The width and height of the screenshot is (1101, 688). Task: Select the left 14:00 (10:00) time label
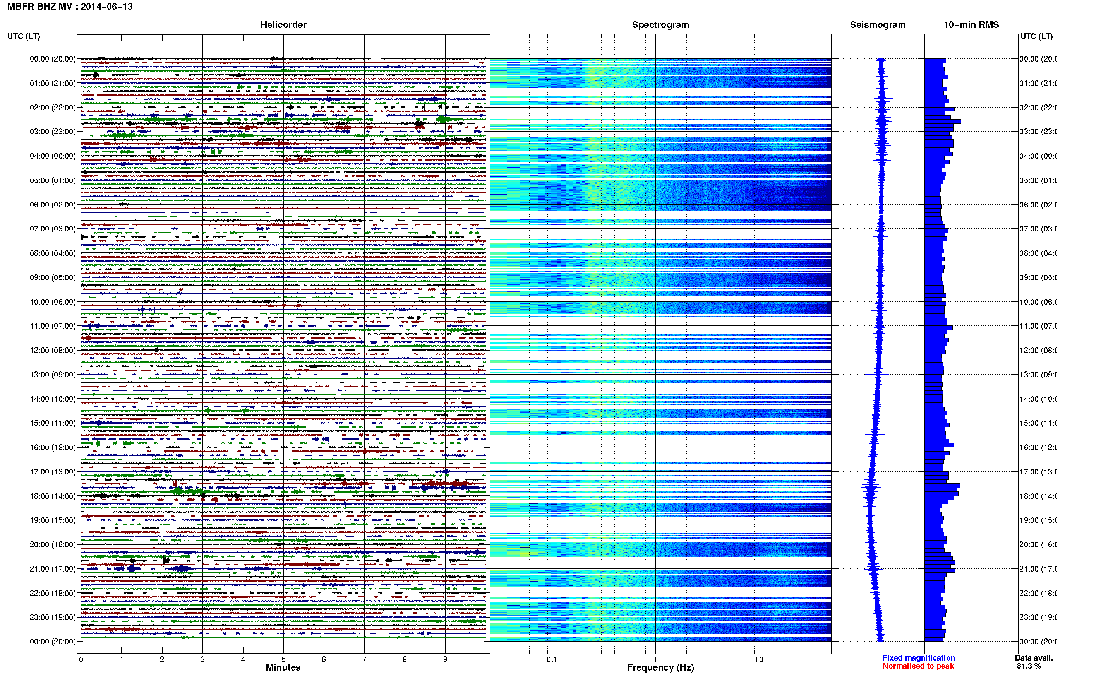pos(53,399)
